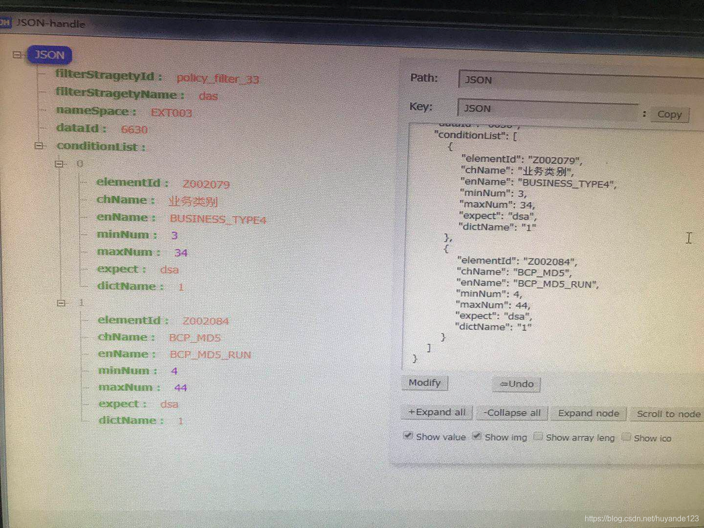Enable the Show array leng checkbox

538,437
